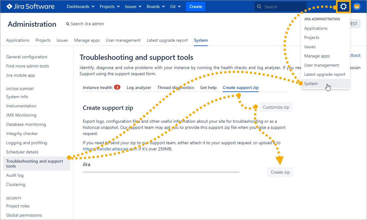Open the Projects dropdown in top navigation
Image resolution: width=367 pixels, height=220 pixels.
pos(110,6)
